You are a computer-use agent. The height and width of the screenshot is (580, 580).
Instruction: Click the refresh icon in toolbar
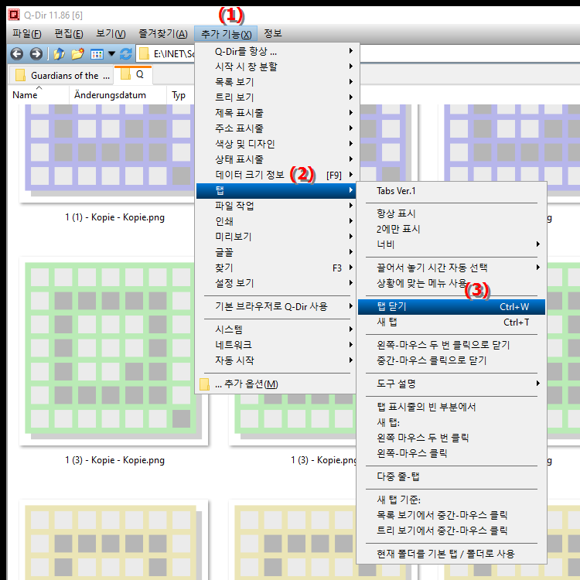coord(126,54)
